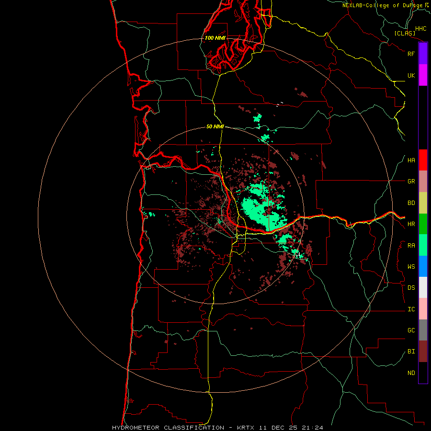This screenshot has height=431, width=431.
Task: Click the HHC product label
Action: 421,29
